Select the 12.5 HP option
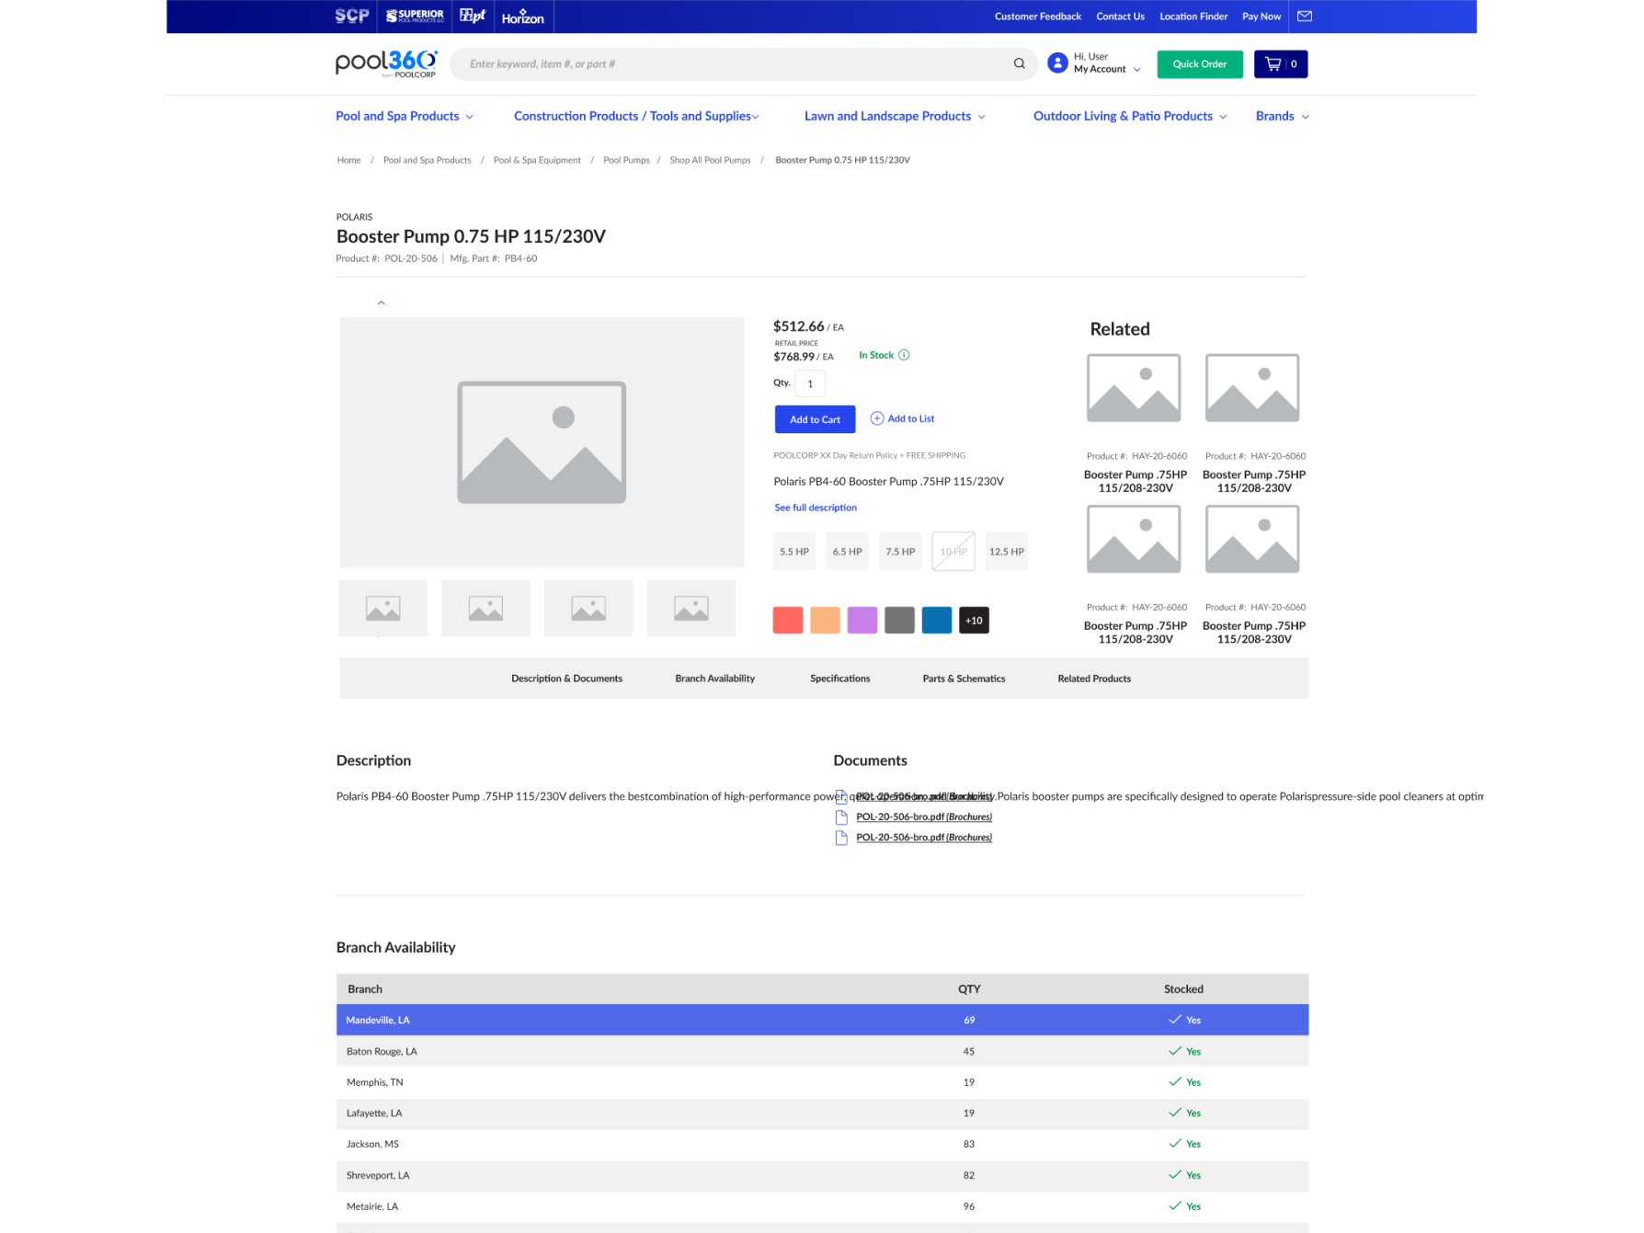This screenshot has height=1233, width=1644. coord(1007,552)
